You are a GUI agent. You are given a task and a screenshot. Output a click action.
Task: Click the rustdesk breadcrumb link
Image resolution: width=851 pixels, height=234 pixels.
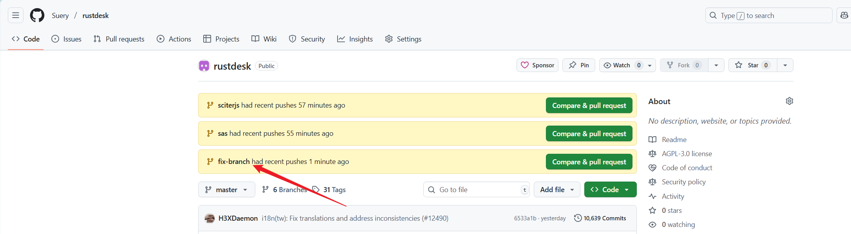click(x=96, y=16)
